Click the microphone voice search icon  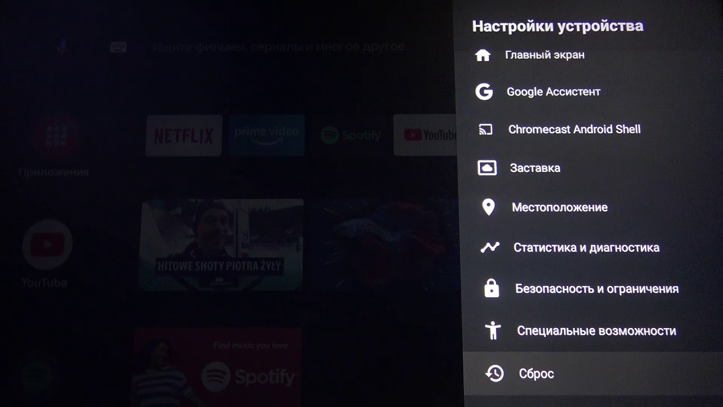pyautogui.click(x=62, y=47)
